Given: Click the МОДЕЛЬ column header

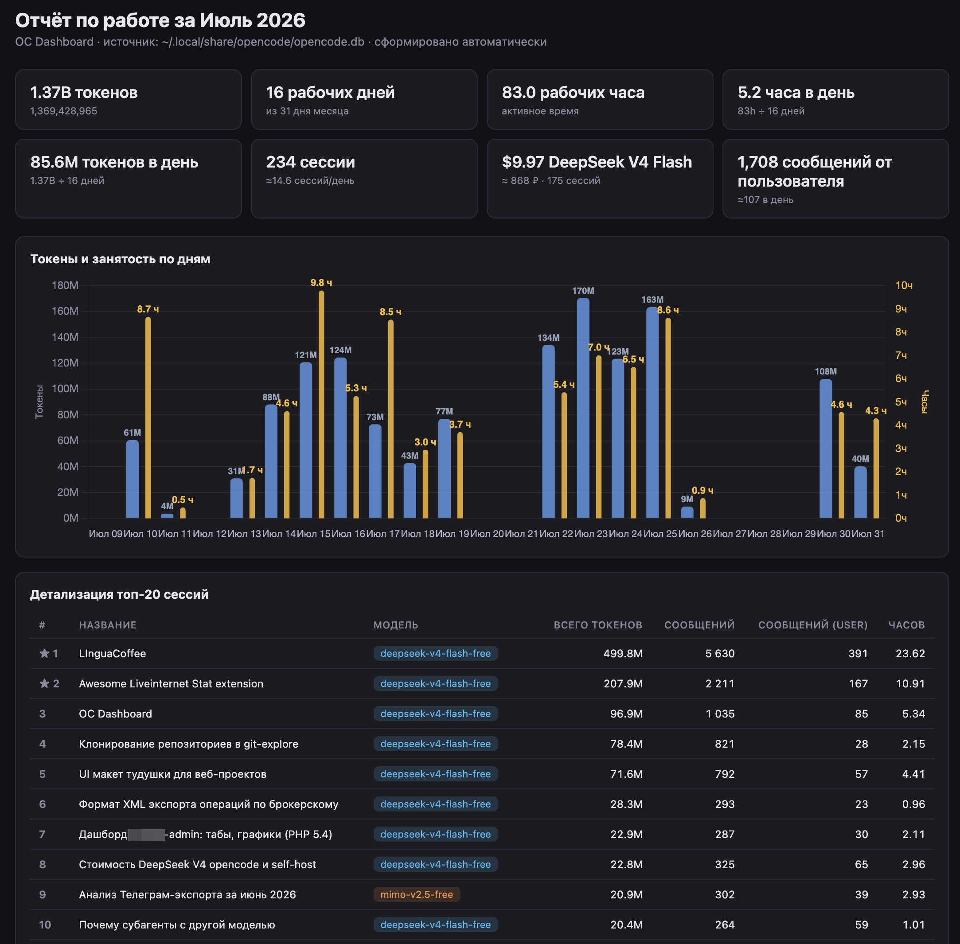Looking at the screenshot, I should 396,625.
